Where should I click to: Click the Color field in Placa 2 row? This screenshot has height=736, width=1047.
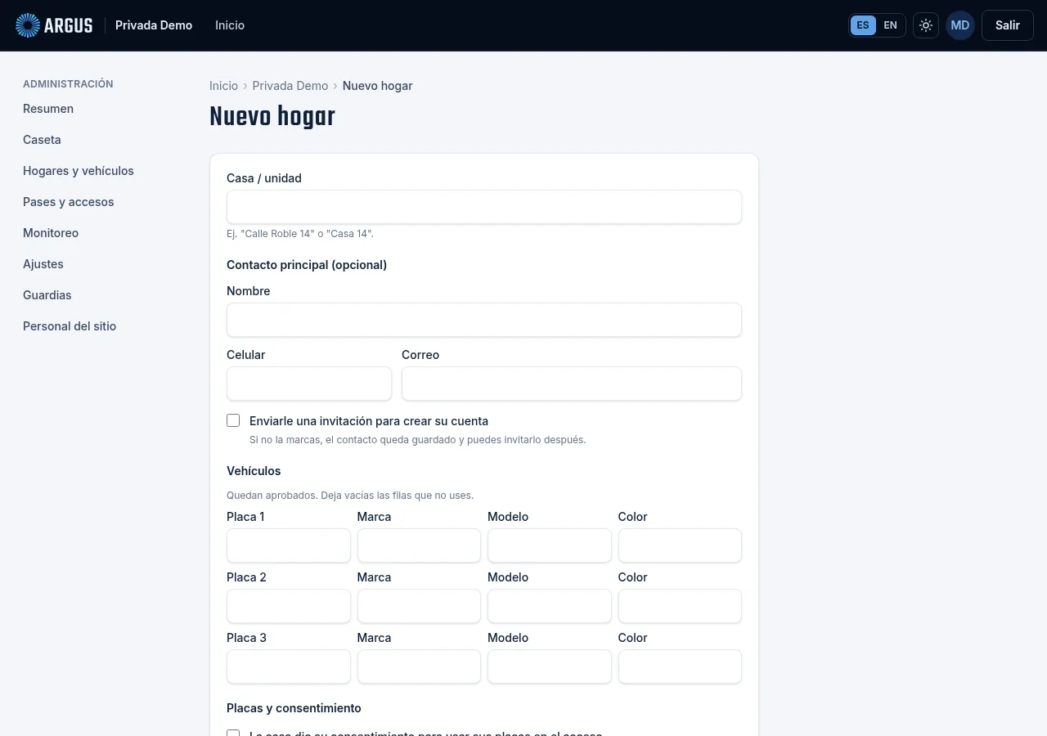680,606
